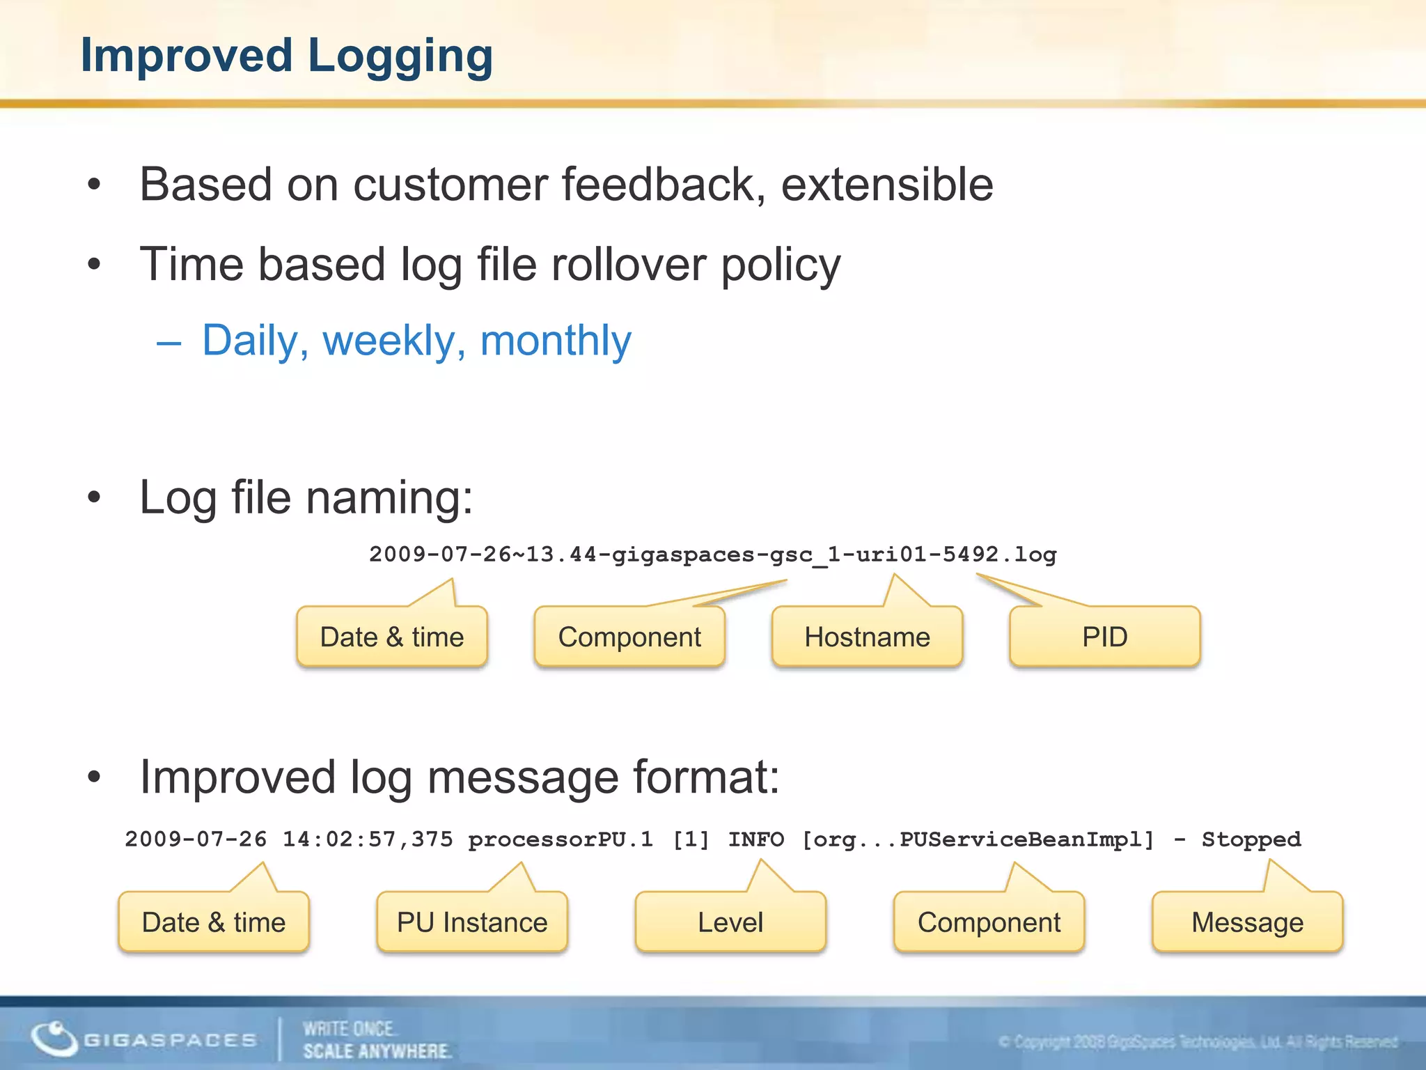Select the 'Based on customer feedback, extensible' bullet
The height and width of the screenshot is (1070, 1426).
click(x=566, y=185)
